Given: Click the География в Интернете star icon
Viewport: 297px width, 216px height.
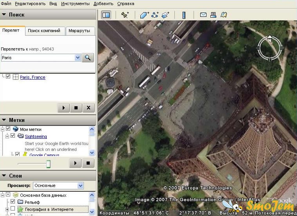Looking at the screenshot, I should click(x=20, y=209).
